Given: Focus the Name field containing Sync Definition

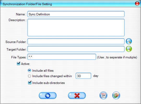Looking at the screenshot, I should point(76,14).
